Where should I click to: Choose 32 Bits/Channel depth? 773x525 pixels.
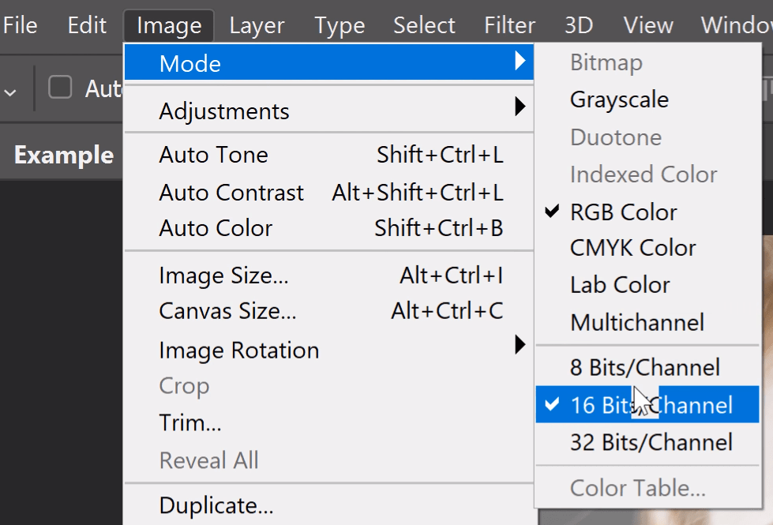[x=651, y=442]
